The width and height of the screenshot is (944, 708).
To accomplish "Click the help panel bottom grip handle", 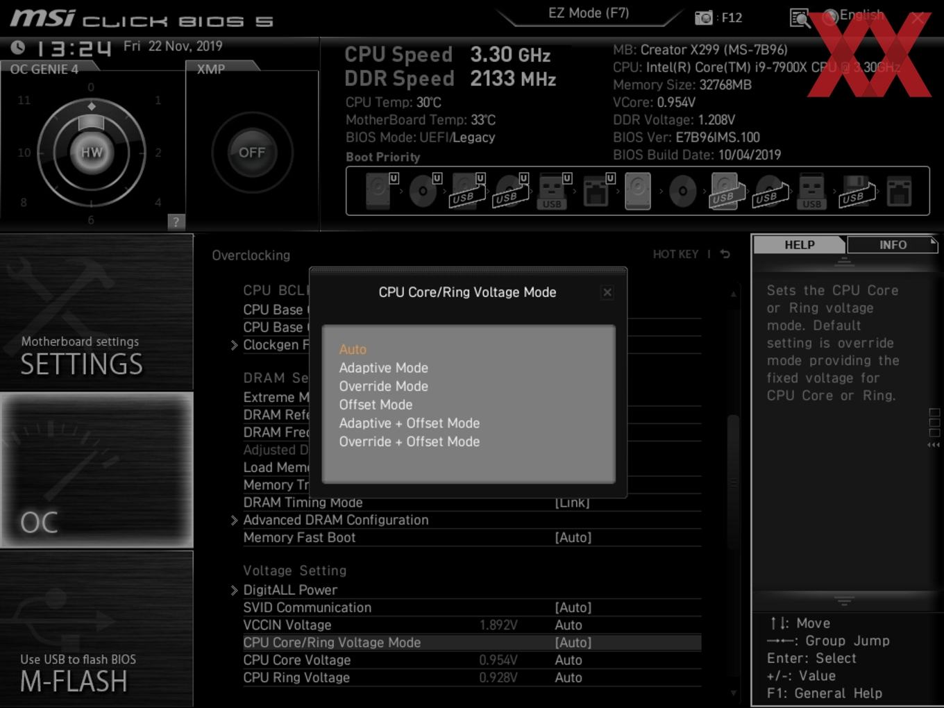I will (x=844, y=601).
